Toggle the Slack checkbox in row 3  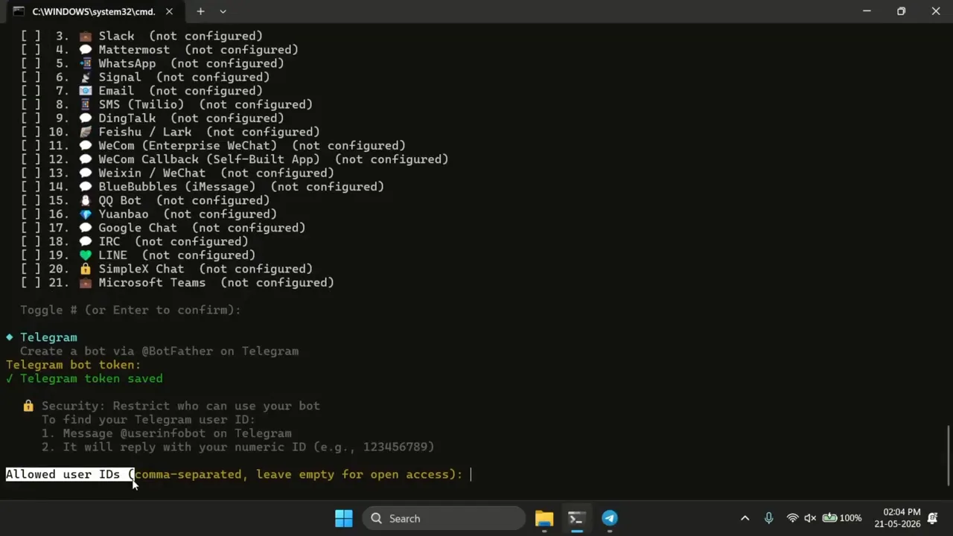click(31, 36)
